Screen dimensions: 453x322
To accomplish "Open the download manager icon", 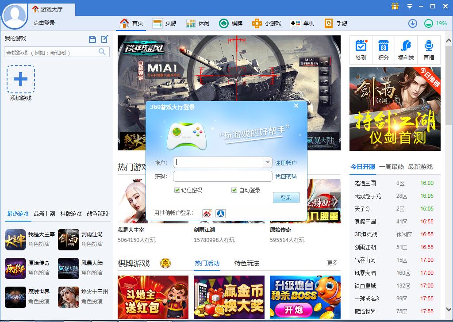I will pos(413,23).
